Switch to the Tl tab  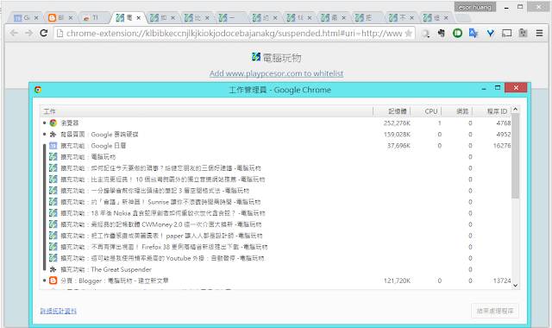[x=93, y=17]
